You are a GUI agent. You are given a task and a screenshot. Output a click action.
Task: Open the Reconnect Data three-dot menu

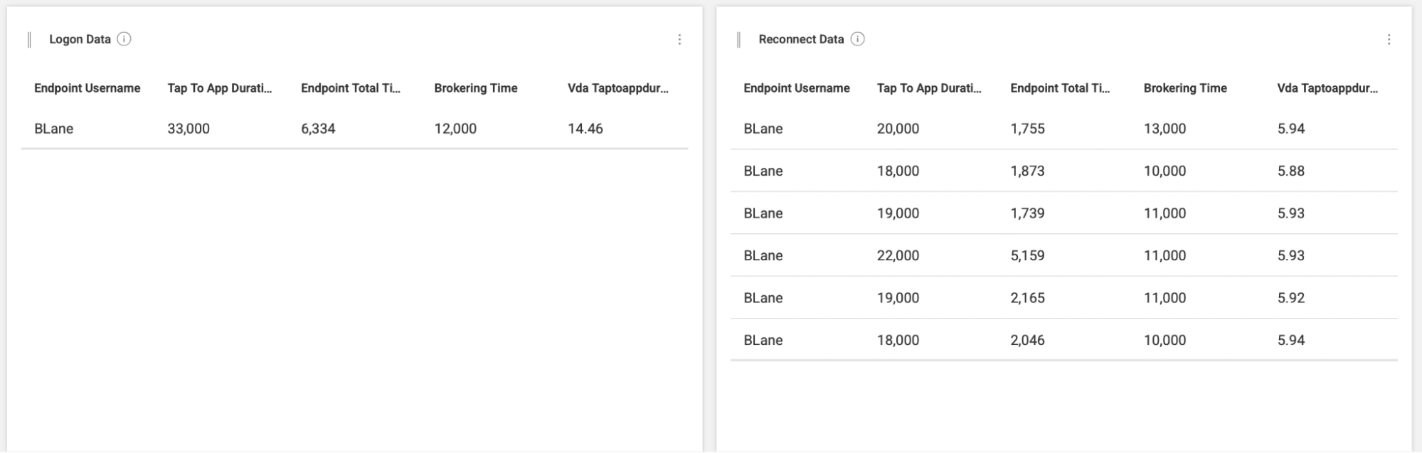pos(1389,40)
